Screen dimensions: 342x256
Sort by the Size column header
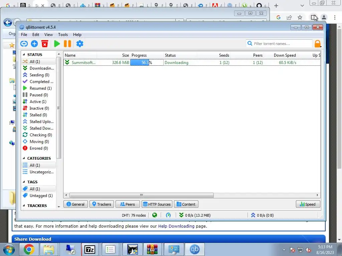114,55
